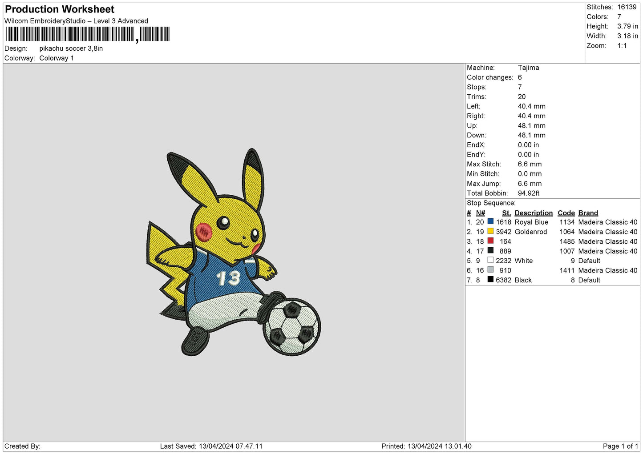Click the barcode under the worksheet title

88,34
